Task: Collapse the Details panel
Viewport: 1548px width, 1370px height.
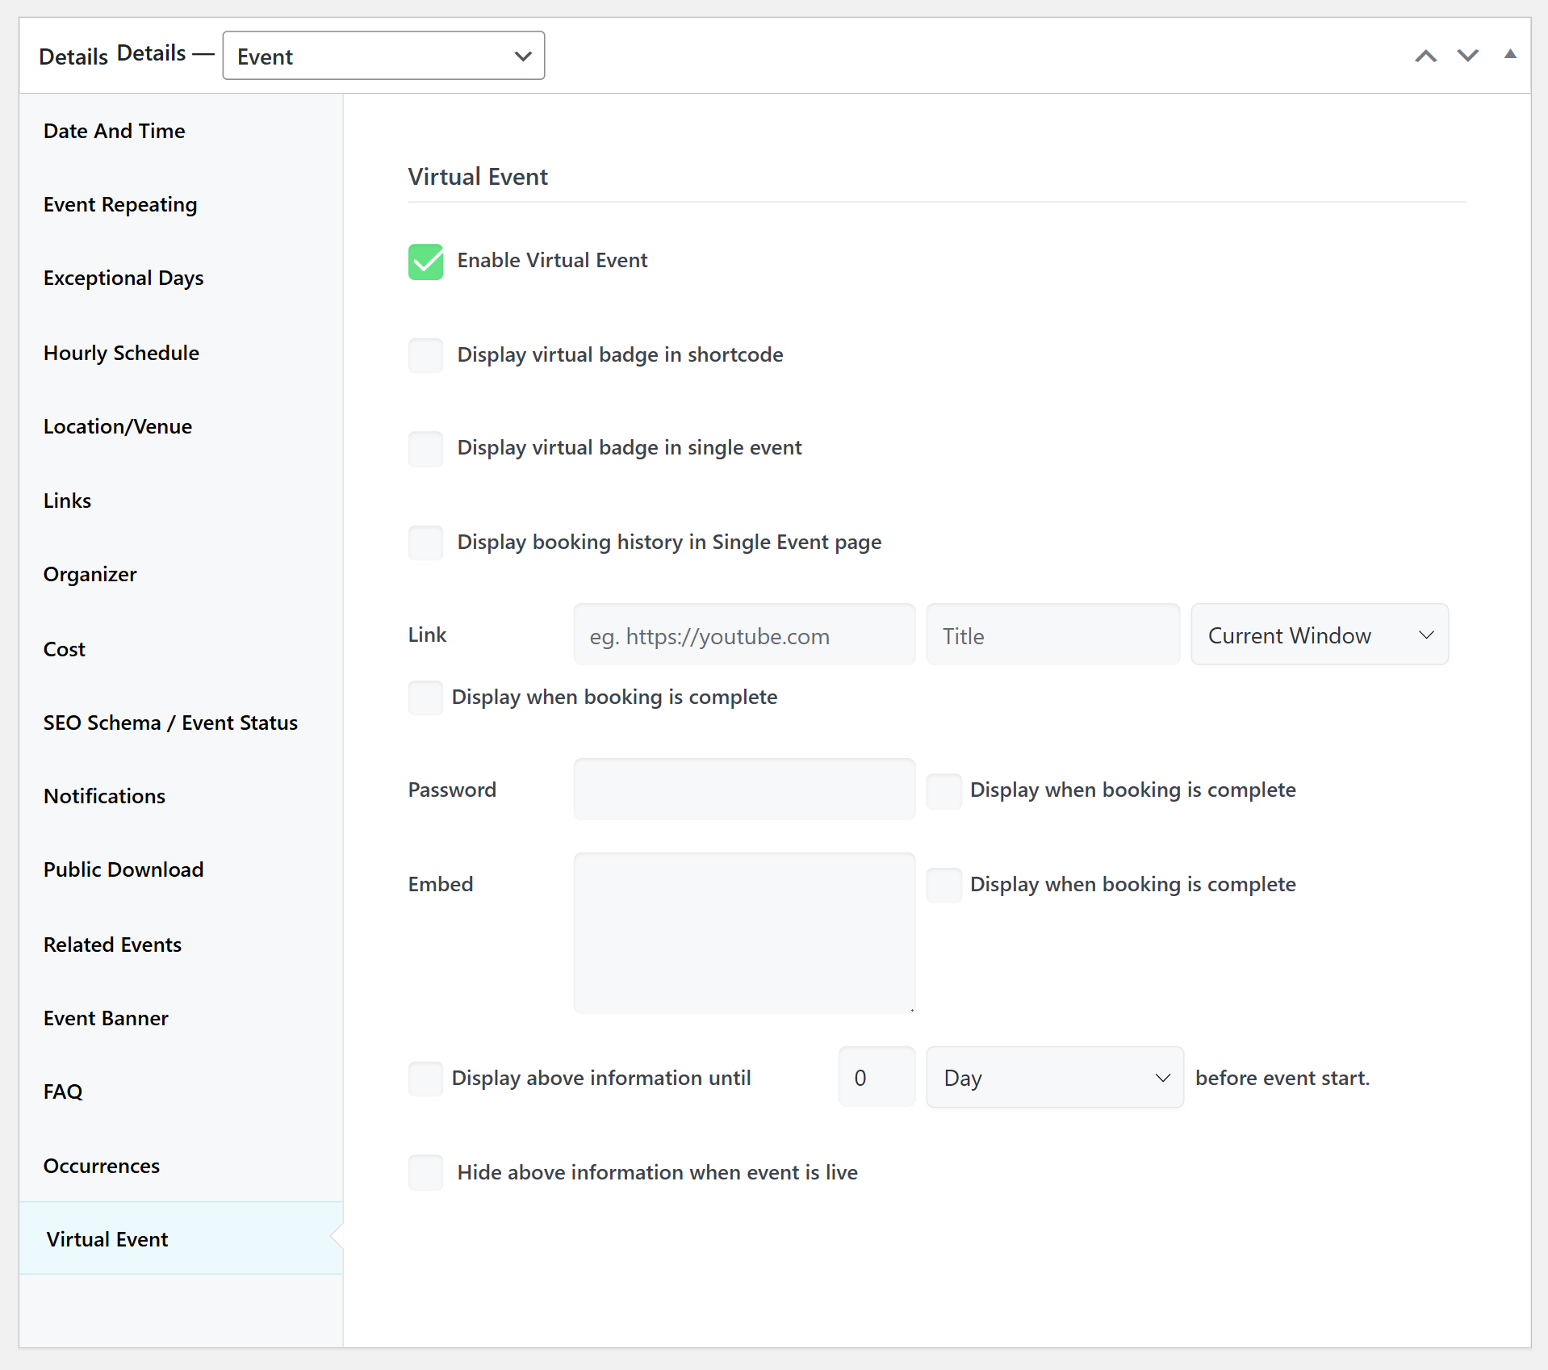Action: [1510, 55]
